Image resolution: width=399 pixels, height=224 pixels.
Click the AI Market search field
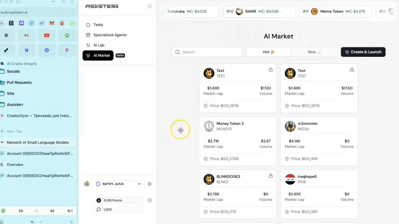[207, 52]
